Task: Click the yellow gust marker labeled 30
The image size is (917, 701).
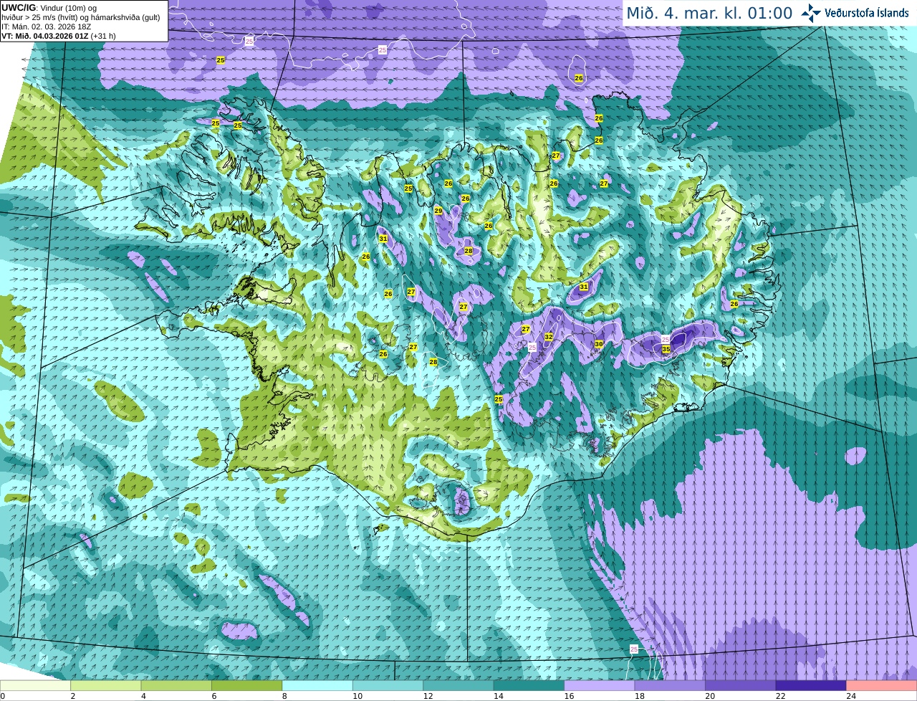Action: click(599, 344)
